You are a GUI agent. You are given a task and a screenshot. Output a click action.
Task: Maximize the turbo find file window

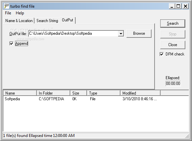point(178,6)
